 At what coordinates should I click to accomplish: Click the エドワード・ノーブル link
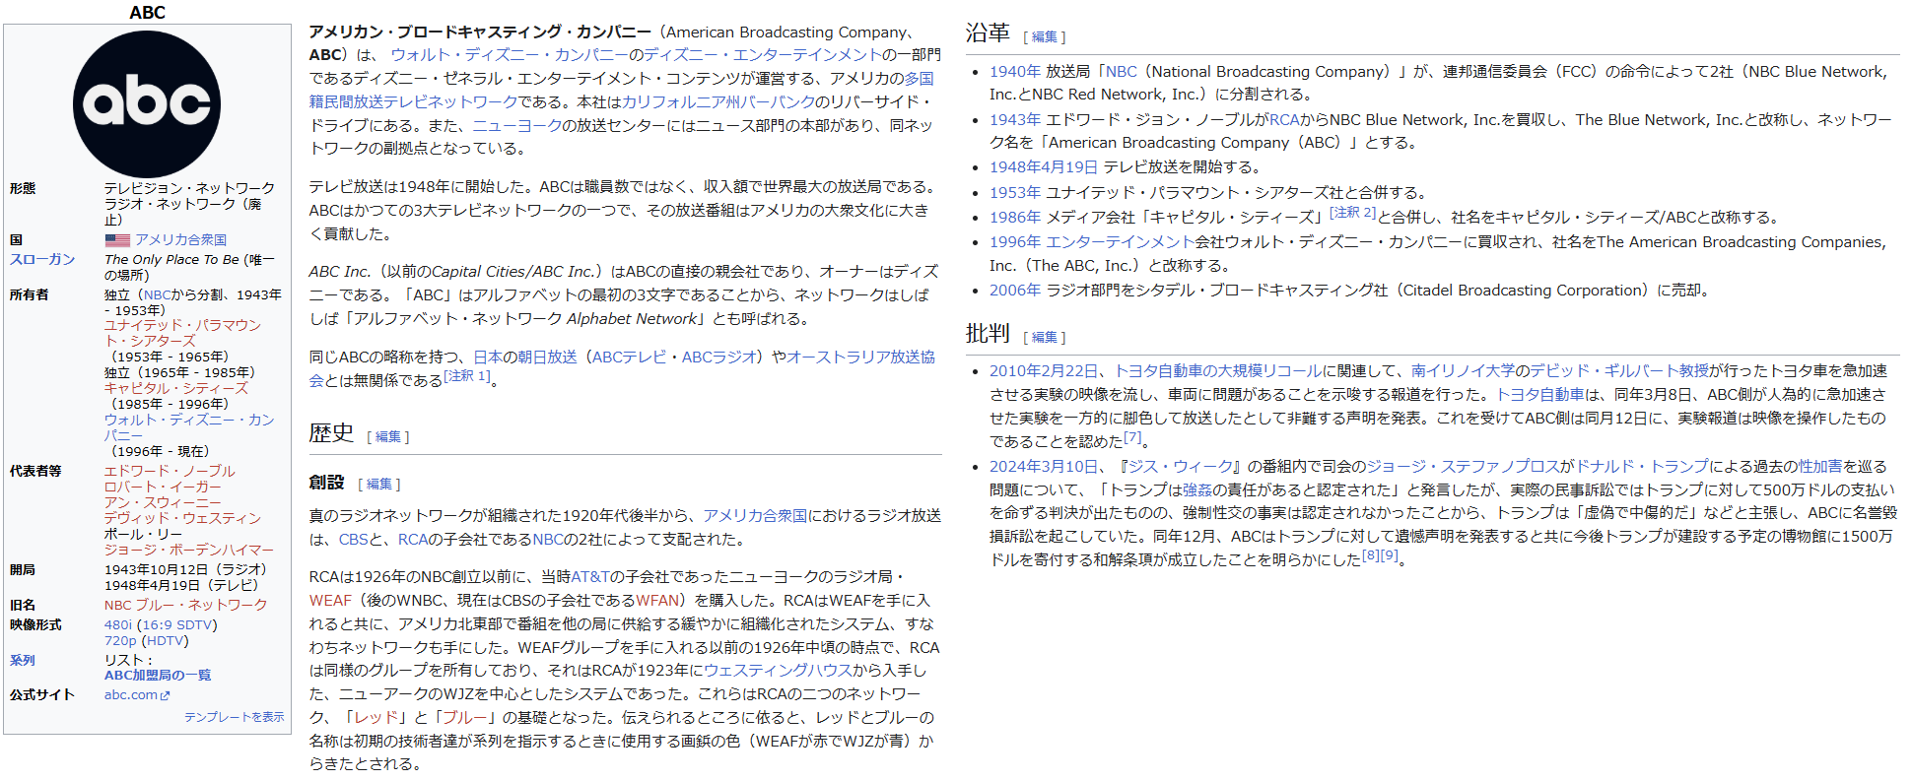tap(170, 471)
